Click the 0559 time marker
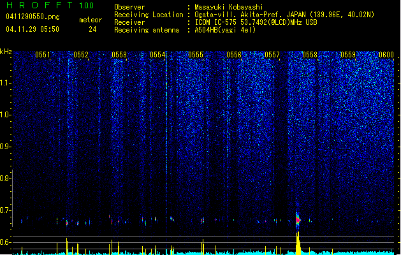The height and width of the screenshot is (255, 401). (x=348, y=55)
